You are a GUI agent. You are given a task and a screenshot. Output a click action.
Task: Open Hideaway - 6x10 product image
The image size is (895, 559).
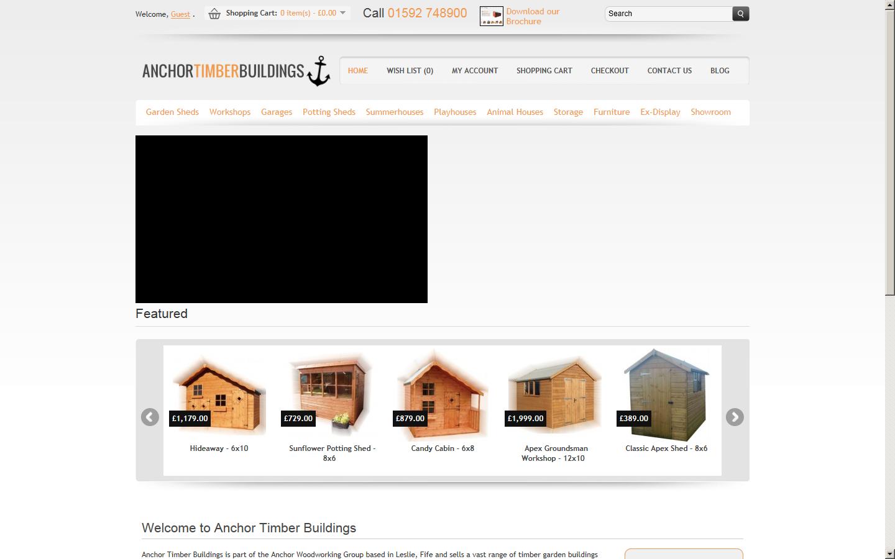point(219,394)
